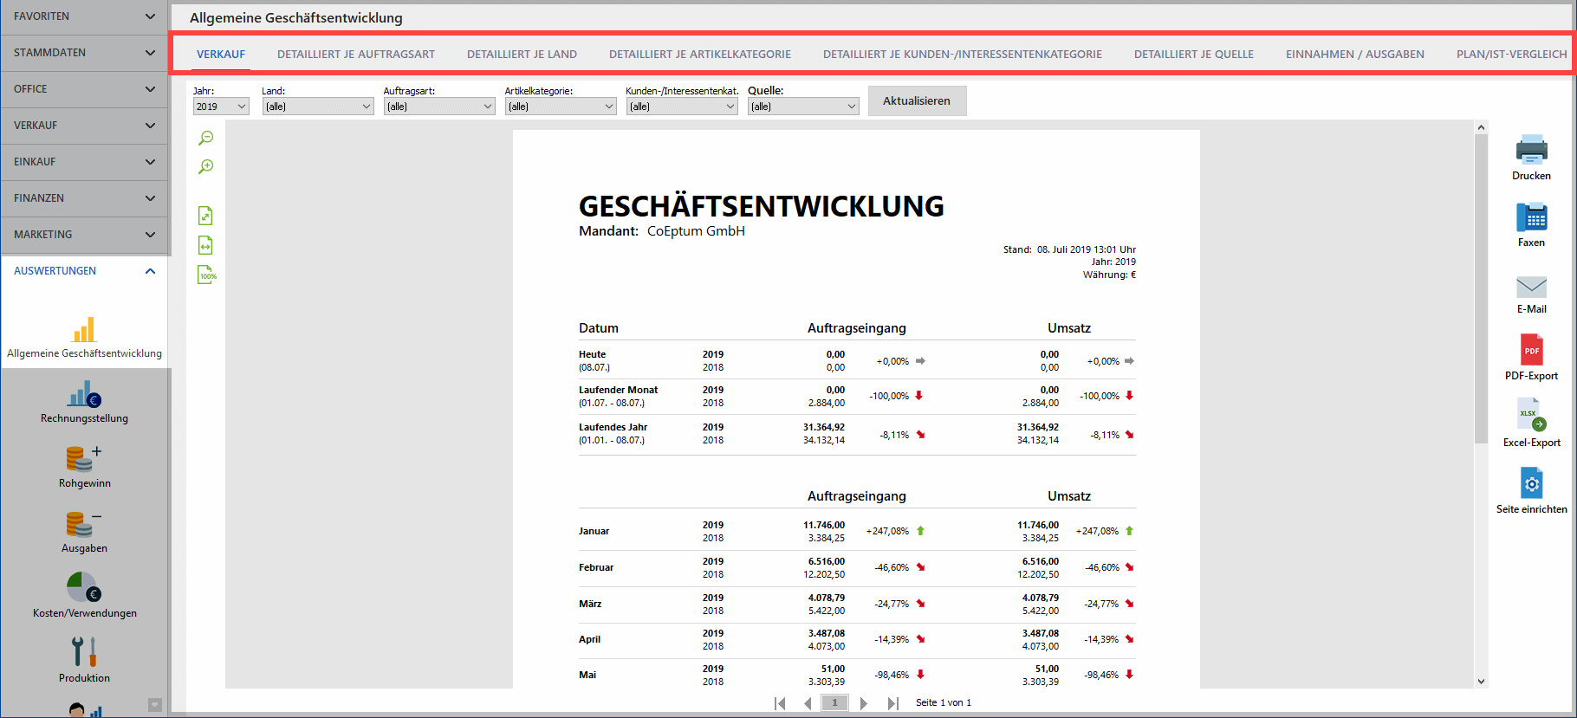Screen dimensions: 1577x718
Task: Fit whole page view icon
Action: point(205,216)
